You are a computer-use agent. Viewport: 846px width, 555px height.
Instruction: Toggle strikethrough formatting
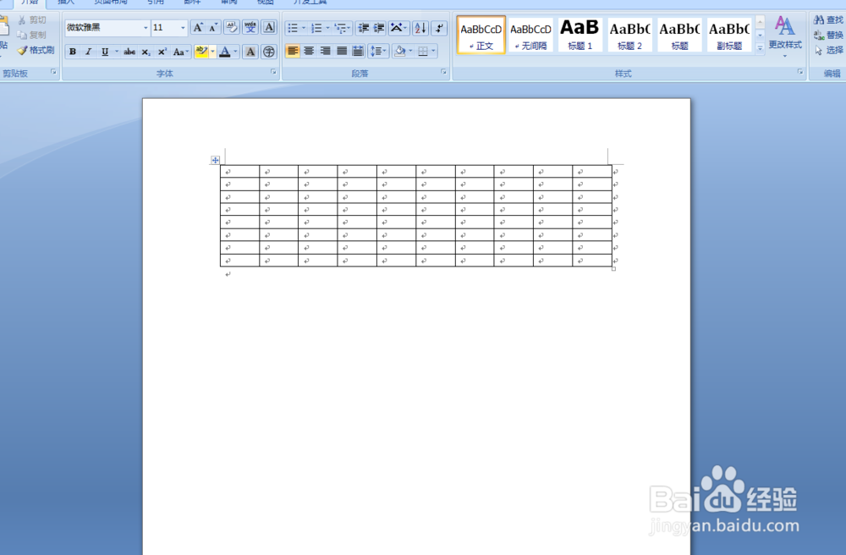(x=129, y=52)
